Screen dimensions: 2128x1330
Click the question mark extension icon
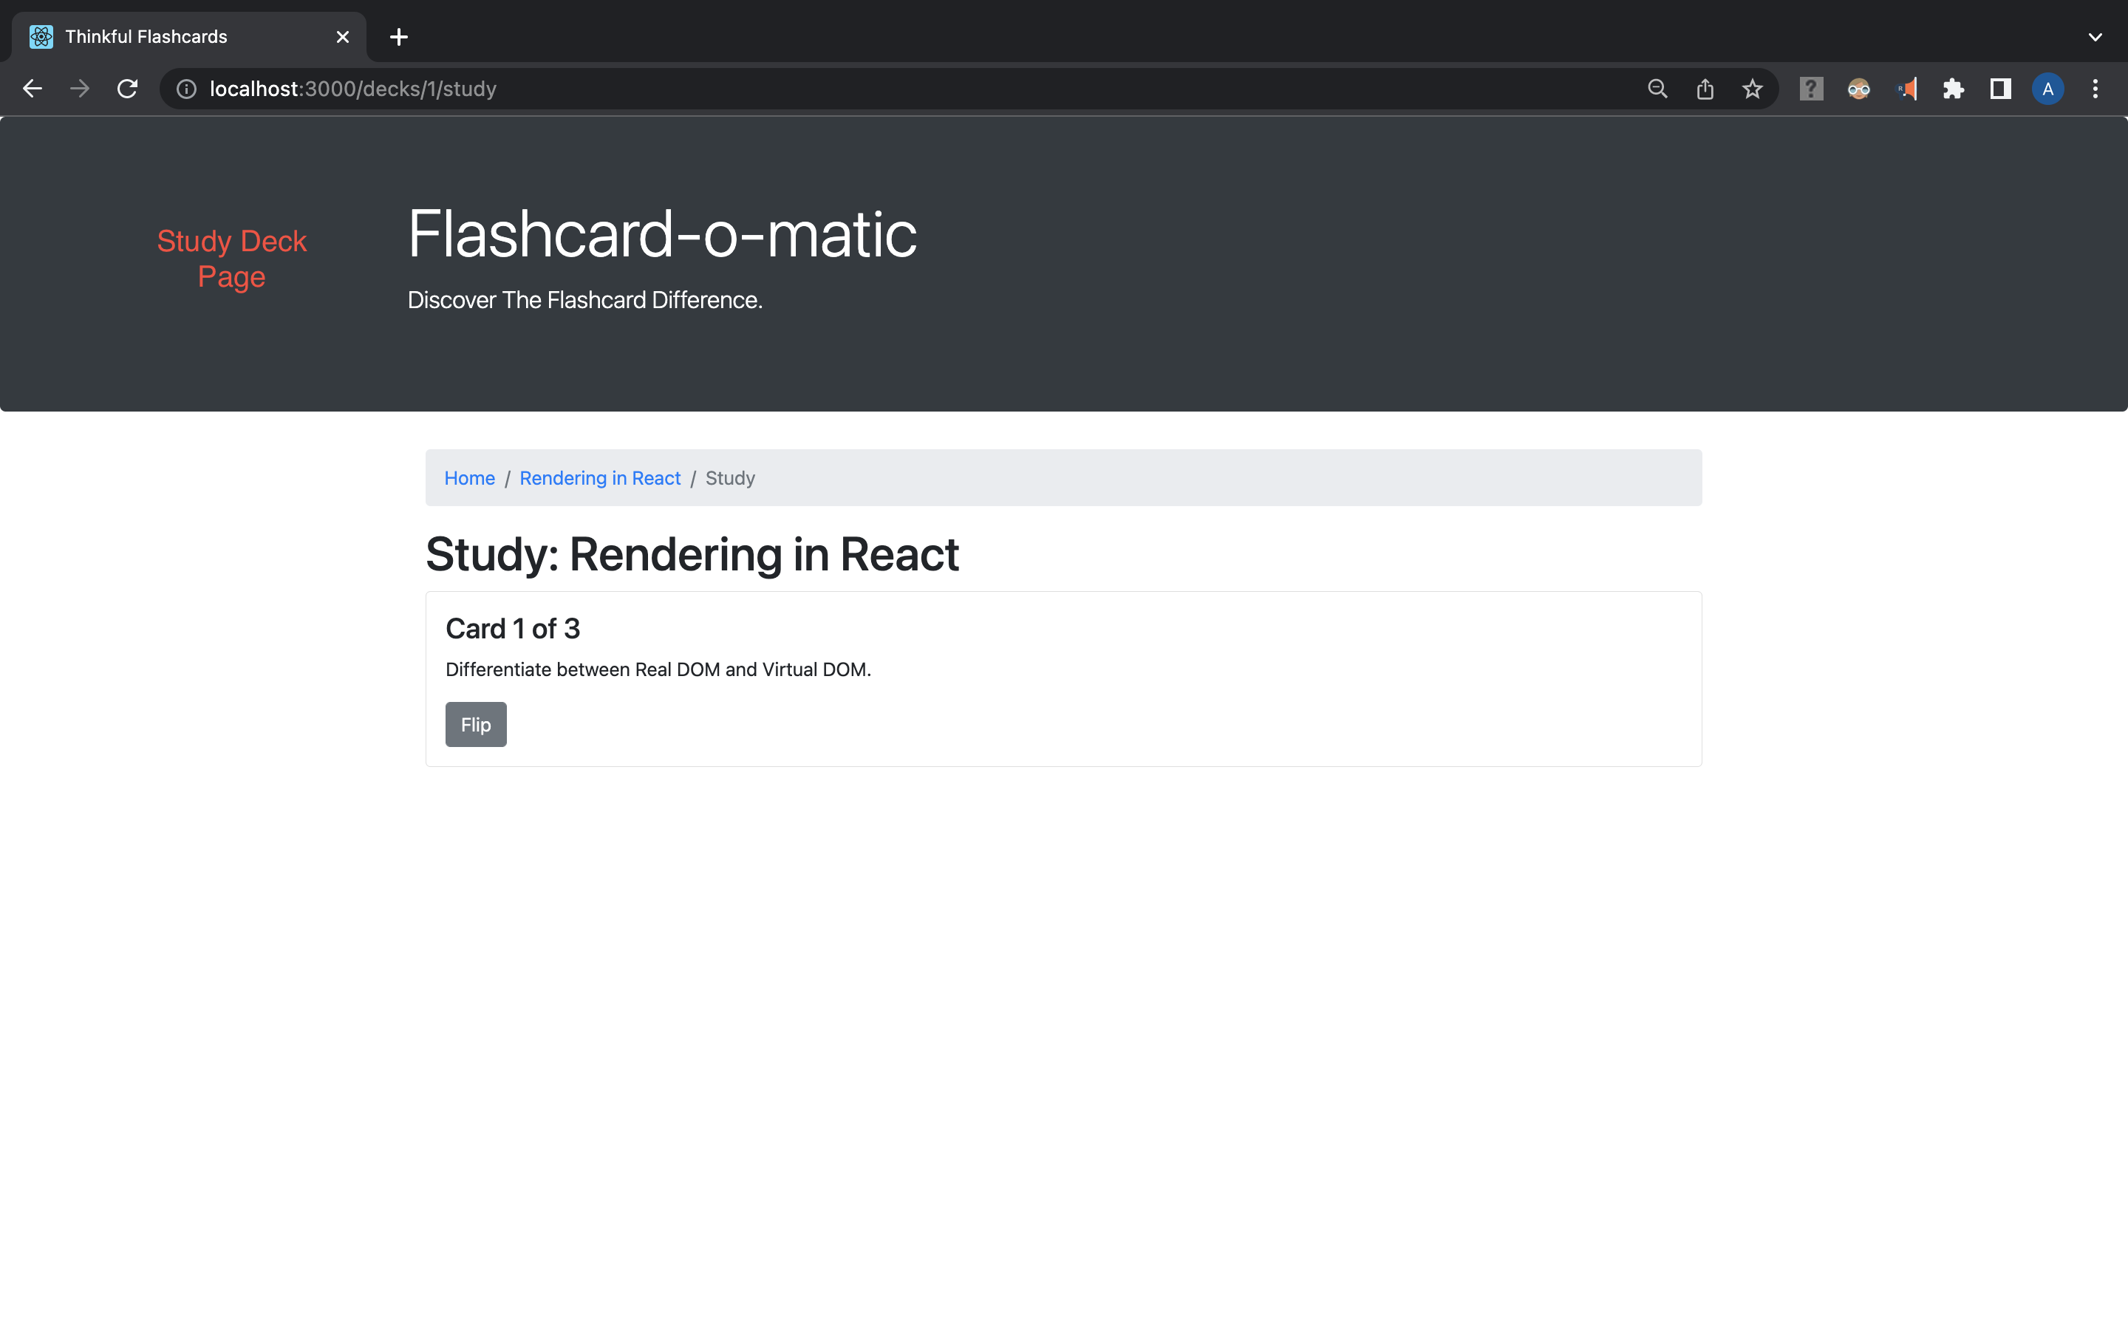1812,88
